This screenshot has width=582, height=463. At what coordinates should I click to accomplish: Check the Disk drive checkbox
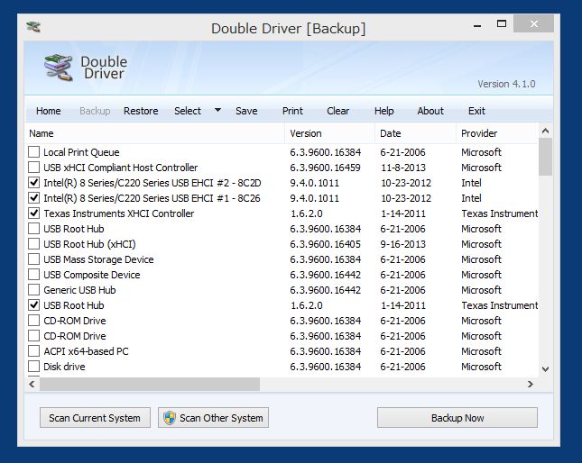pos(33,367)
